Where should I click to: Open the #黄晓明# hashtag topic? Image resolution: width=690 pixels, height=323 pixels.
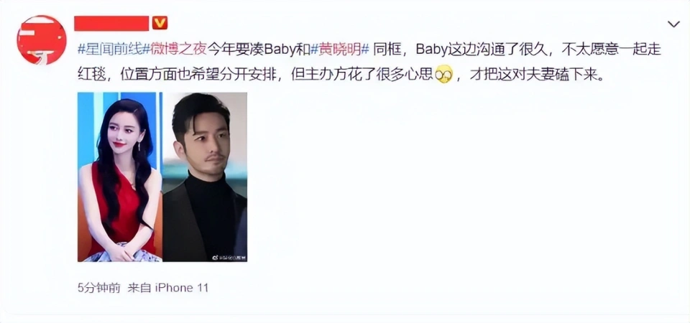click(340, 49)
